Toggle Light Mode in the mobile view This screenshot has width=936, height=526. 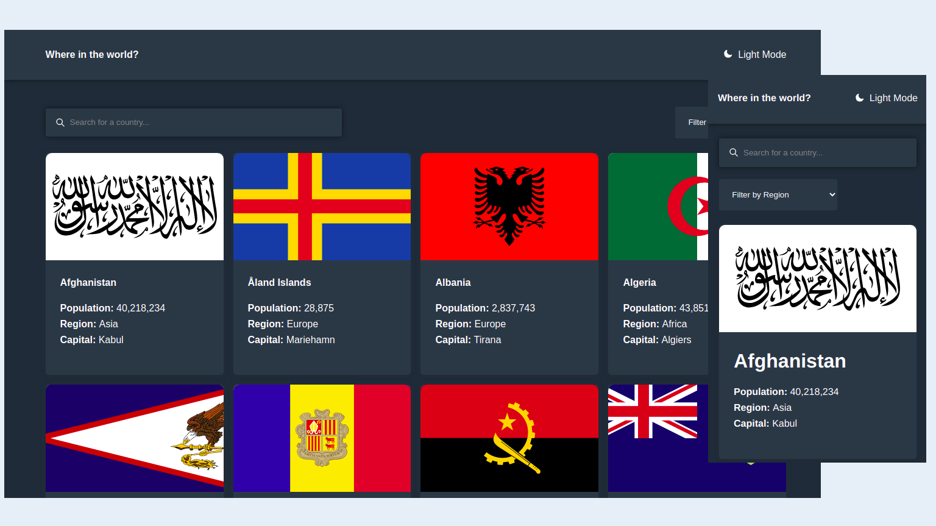pos(887,98)
